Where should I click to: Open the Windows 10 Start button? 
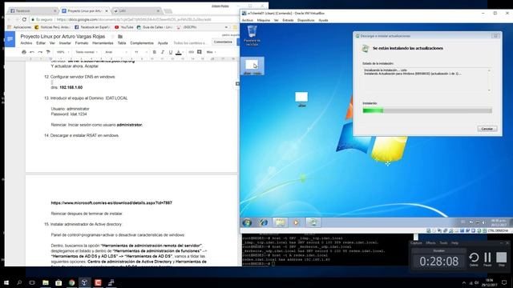(x=6, y=282)
